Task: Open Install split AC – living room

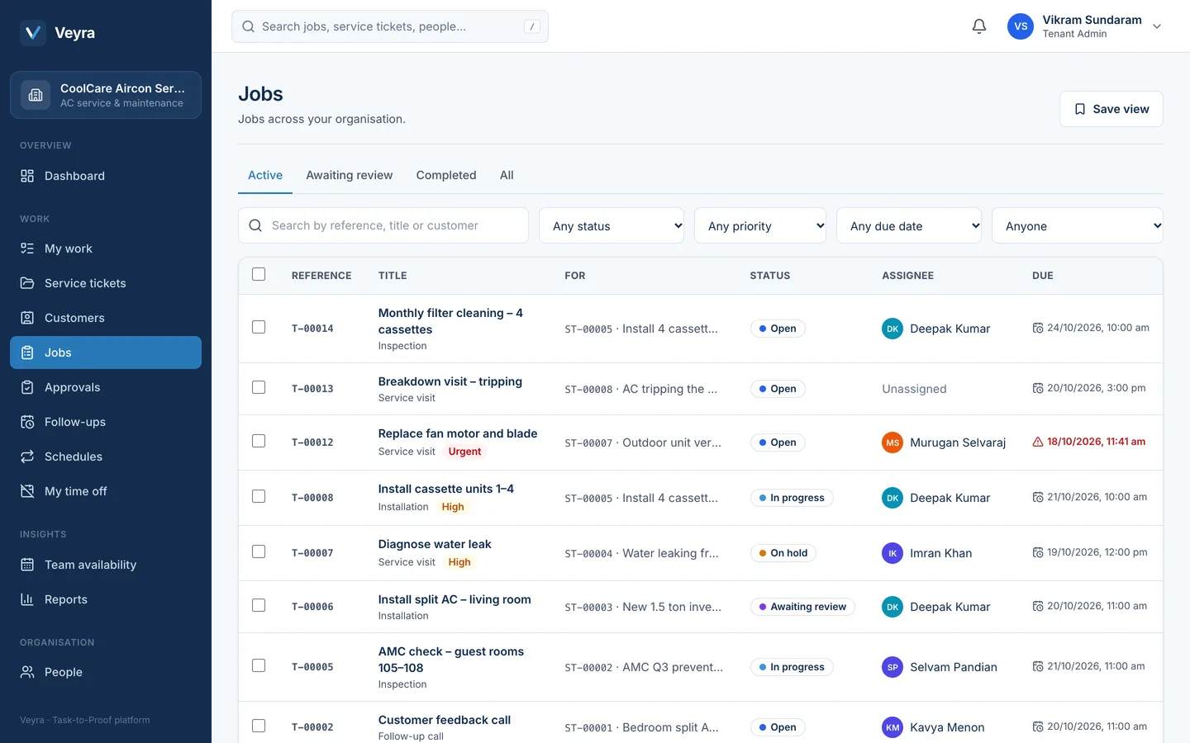Action: [455, 599]
